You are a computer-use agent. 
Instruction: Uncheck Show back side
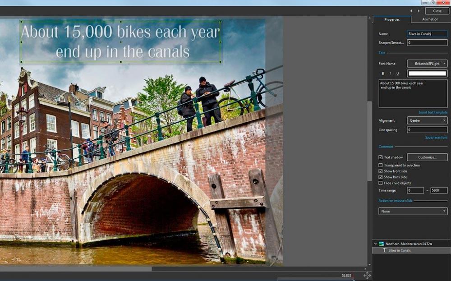point(381,177)
